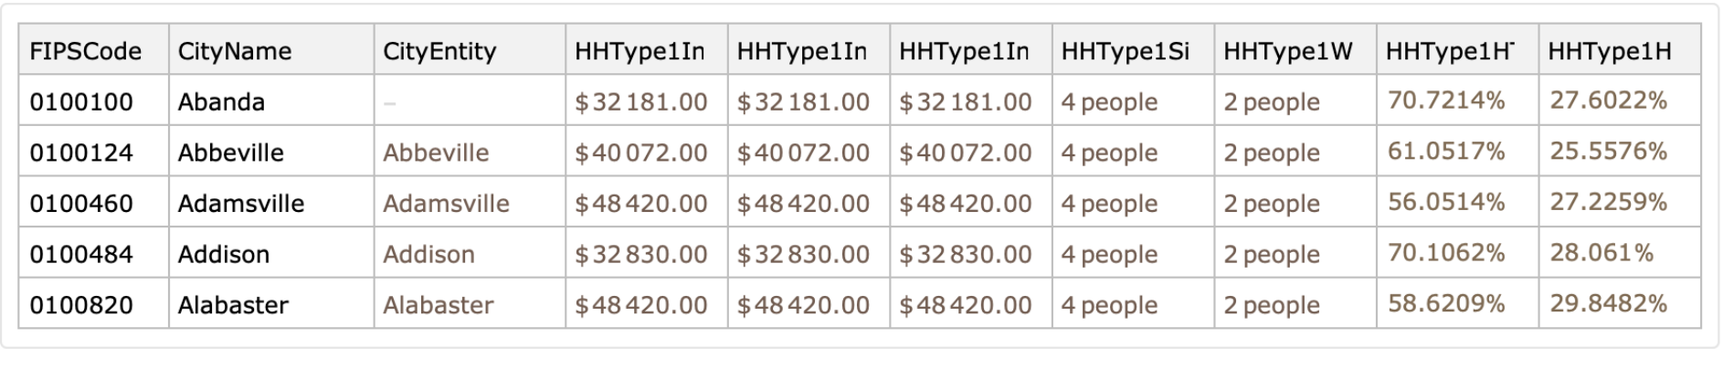Click FIPS code 0100124 cell
The image size is (1723, 380).
pyautogui.click(x=81, y=153)
